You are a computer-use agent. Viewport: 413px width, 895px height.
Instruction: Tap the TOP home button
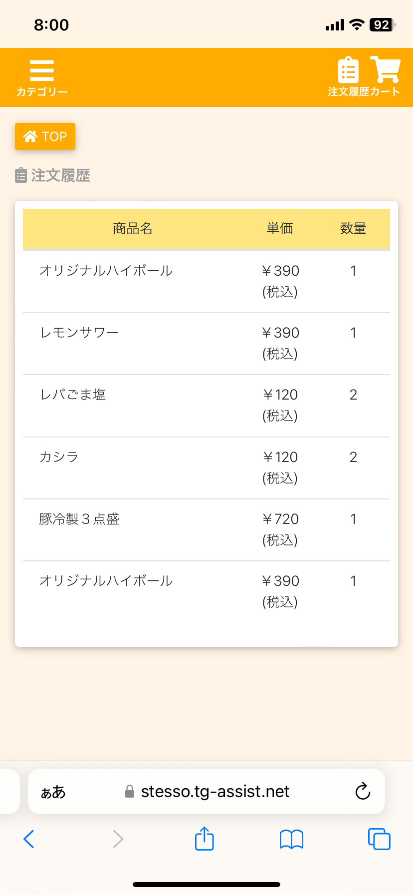tap(45, 136)
